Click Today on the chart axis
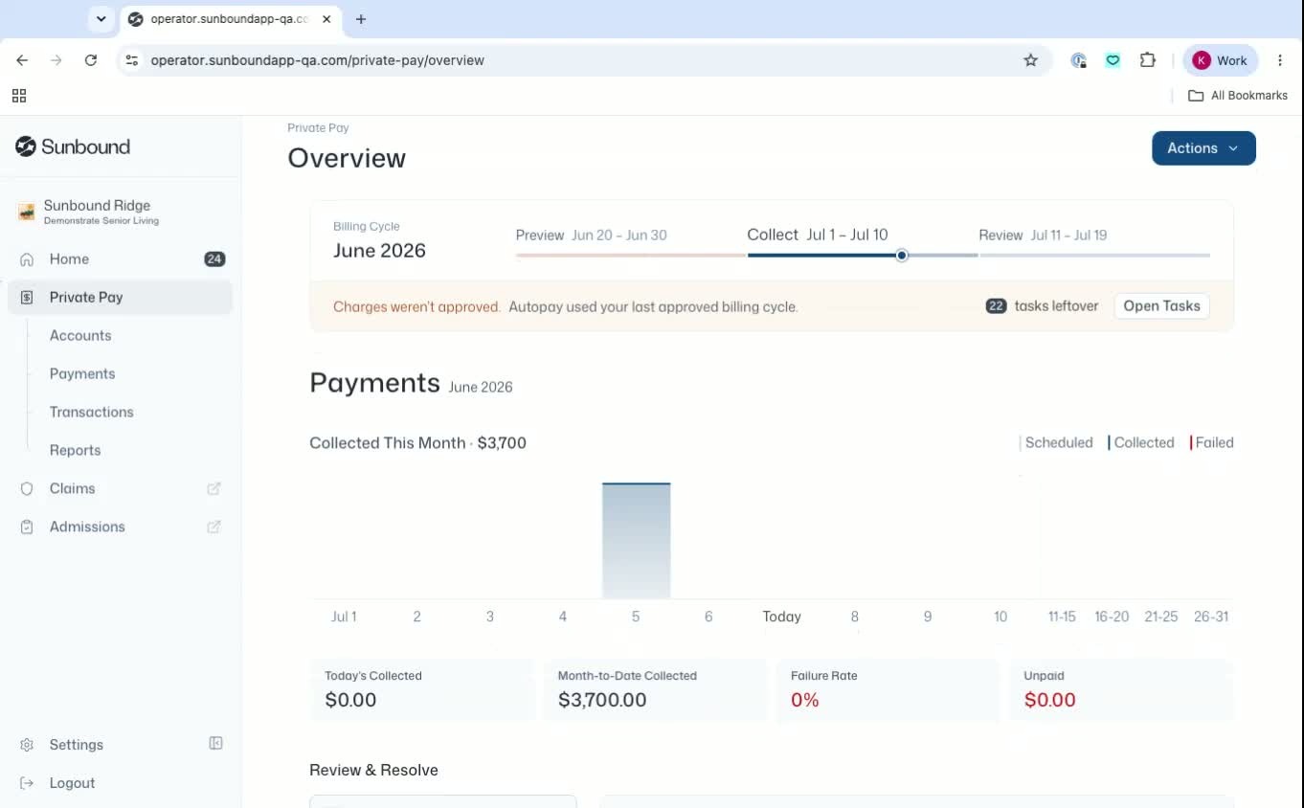The height and width of the screenshot is (808, 1304). [x=781, y=617]
